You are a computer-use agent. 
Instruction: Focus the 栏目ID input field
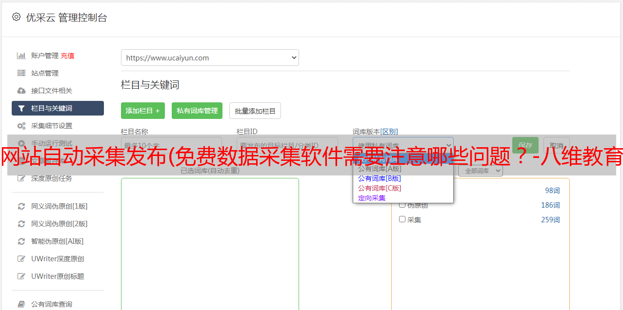coord(287,145)
